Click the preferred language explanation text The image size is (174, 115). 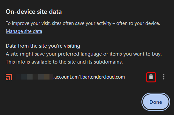(x=84, y=54)
